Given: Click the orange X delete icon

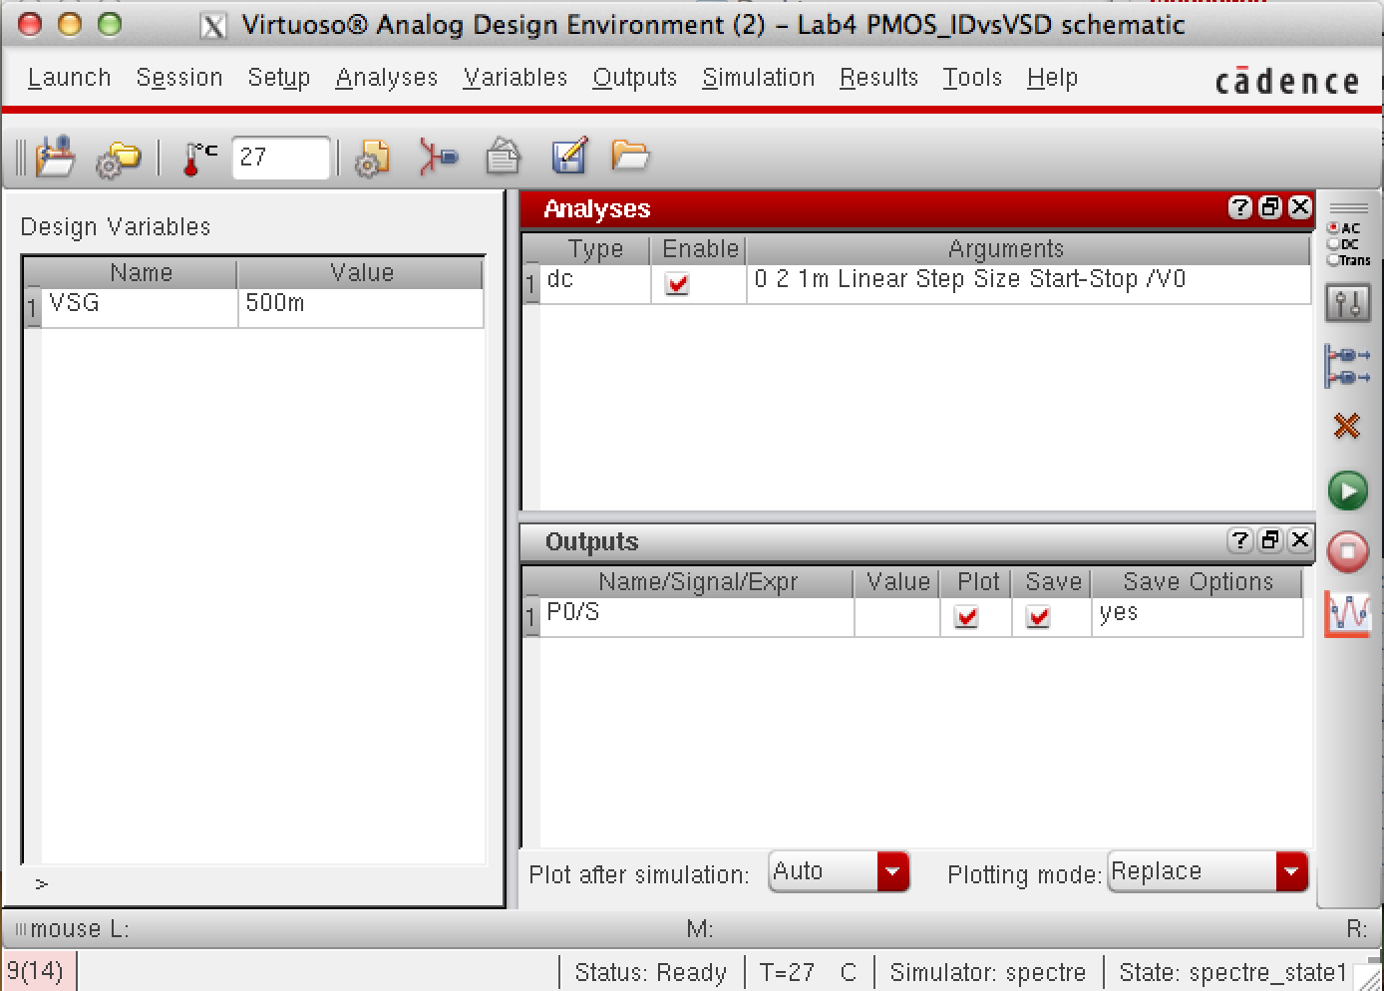Looking at the screenshot, I should point(1347,427).
